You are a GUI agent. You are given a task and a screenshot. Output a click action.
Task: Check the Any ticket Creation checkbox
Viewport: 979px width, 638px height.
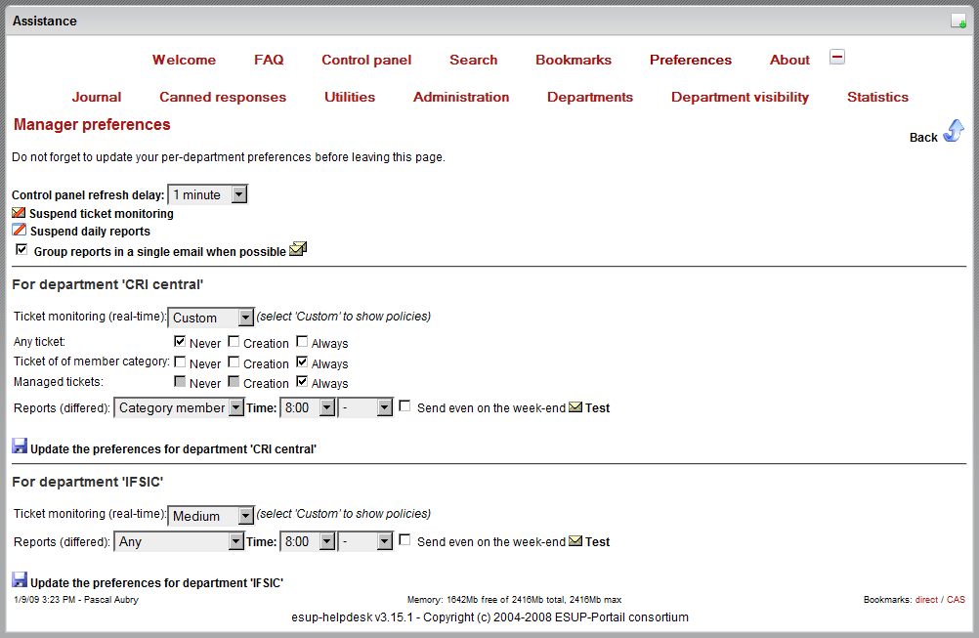234,342
